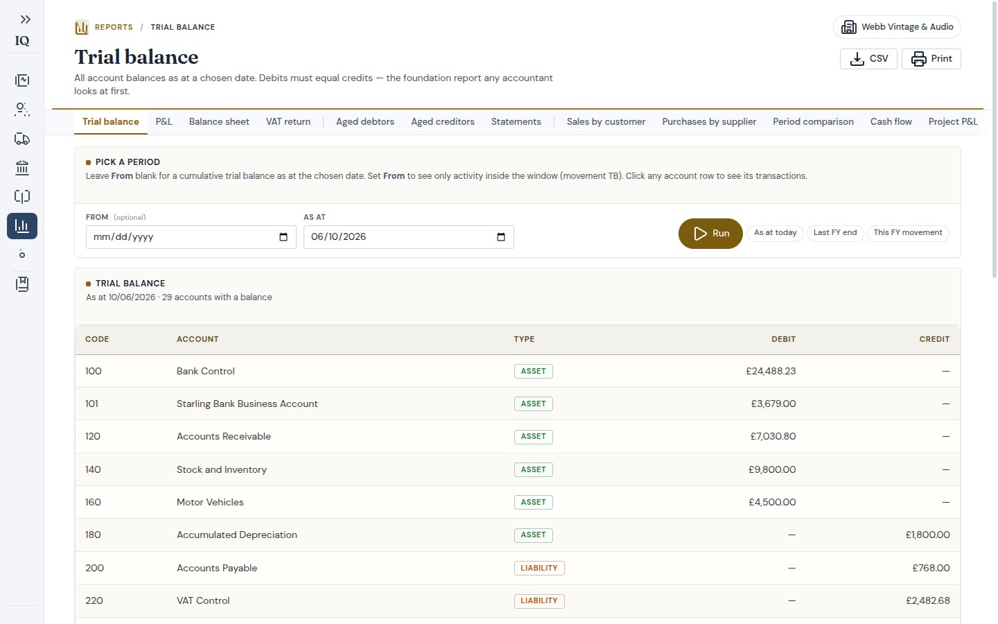
Task: Open the Aged creditors tab
Action: click(x=443, y=121)
